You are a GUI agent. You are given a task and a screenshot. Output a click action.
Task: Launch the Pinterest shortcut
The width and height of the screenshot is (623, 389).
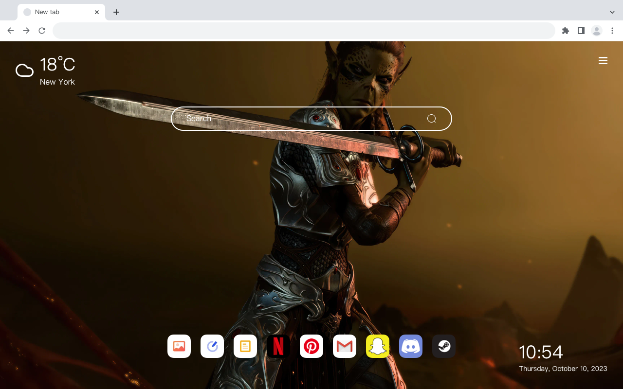[x=311, y=346]
